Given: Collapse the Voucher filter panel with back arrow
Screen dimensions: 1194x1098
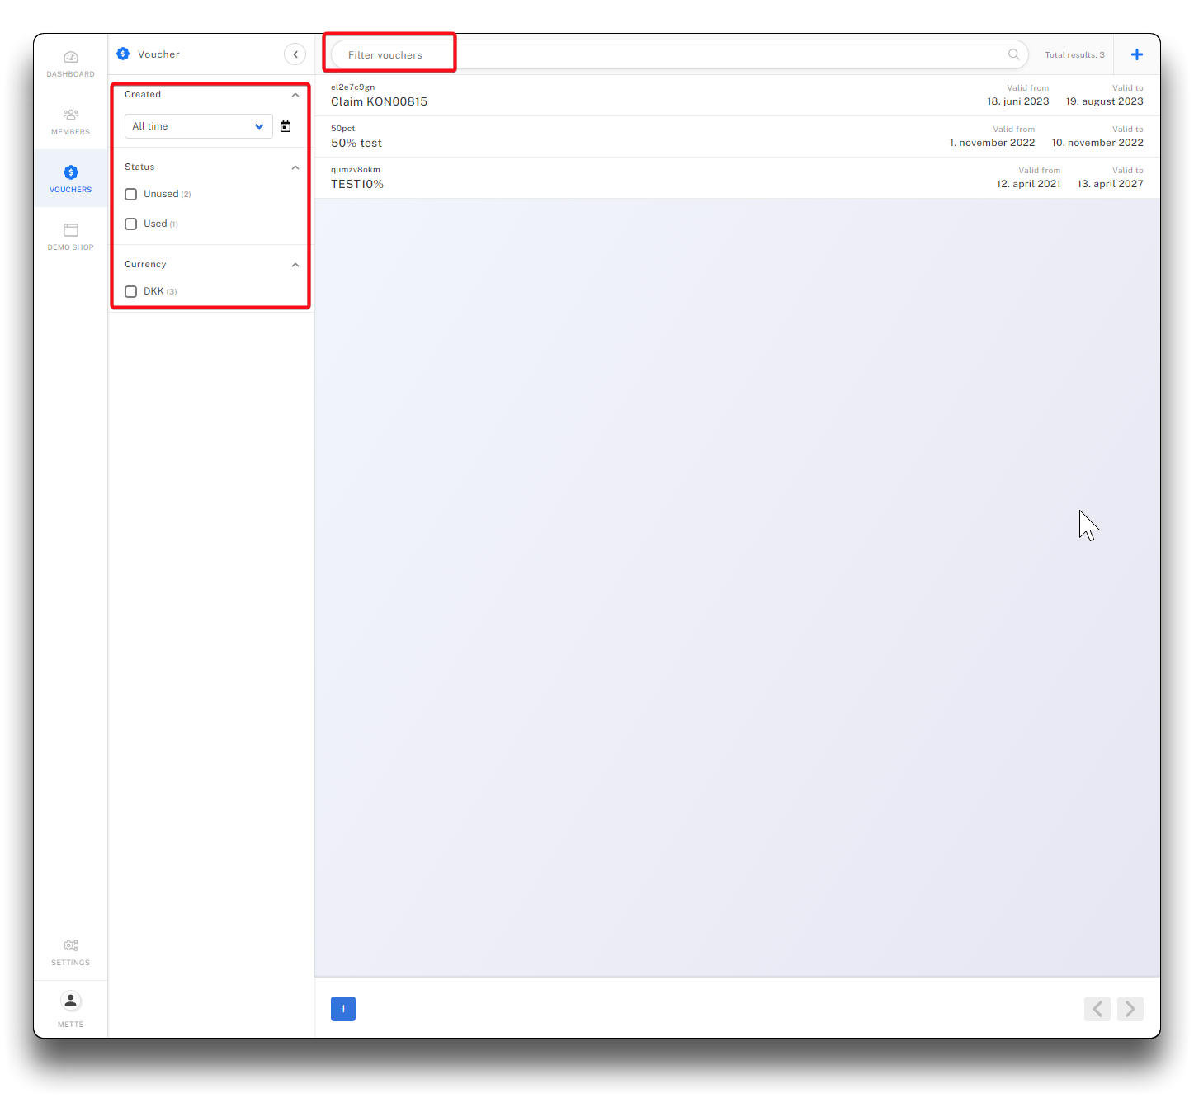Looking at the screenshot, I should point(295,54).
